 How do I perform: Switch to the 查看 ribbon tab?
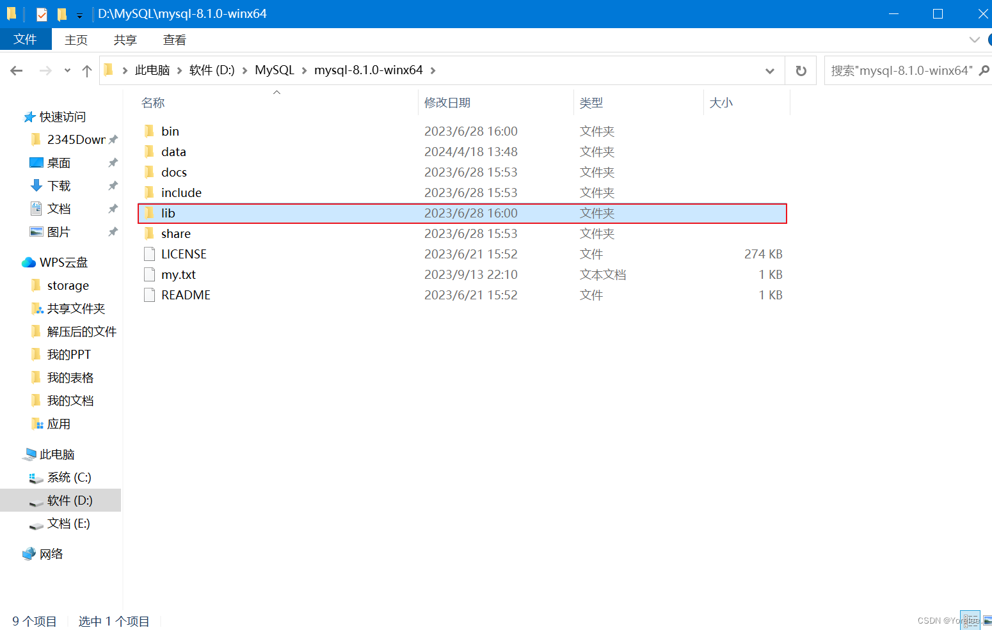click(x=173, y=40)
